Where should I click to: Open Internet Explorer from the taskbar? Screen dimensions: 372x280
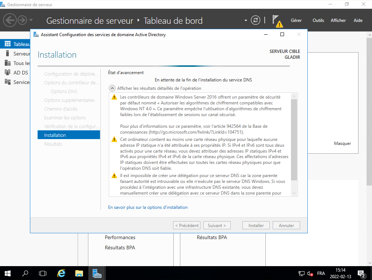click(x=61, y=273)
